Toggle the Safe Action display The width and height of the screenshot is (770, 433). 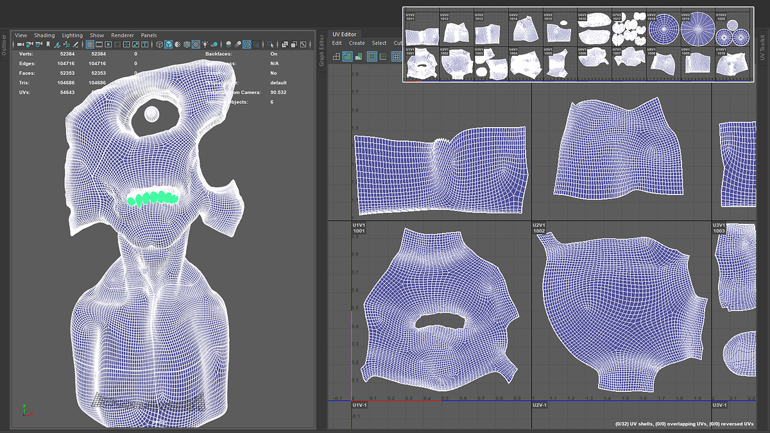pyautogui.click(x=135, y=44)
